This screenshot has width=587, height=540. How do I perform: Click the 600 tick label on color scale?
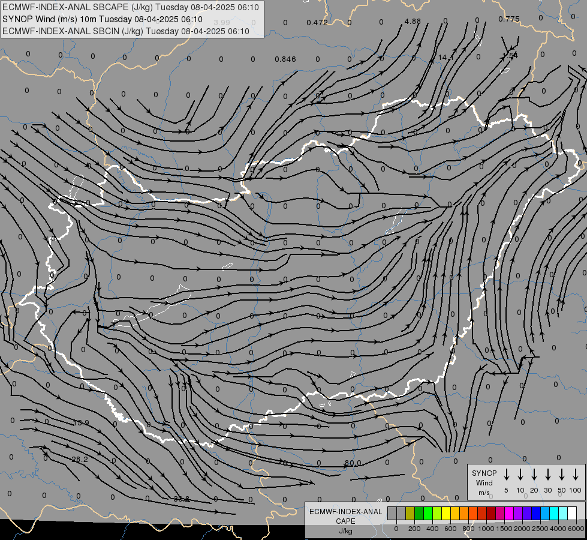(450, 529)
